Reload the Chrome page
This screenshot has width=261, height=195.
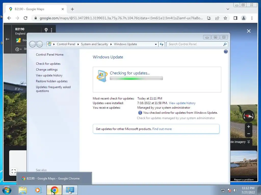(25, 18)
